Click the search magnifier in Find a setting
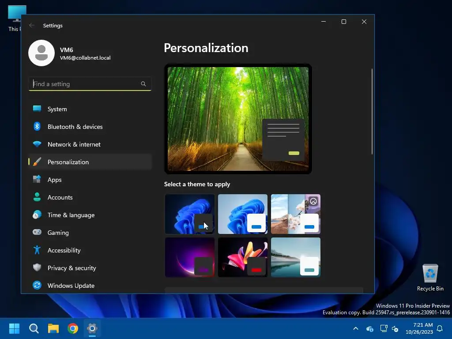Screen dimensions: 452x339 click(143, 84)
